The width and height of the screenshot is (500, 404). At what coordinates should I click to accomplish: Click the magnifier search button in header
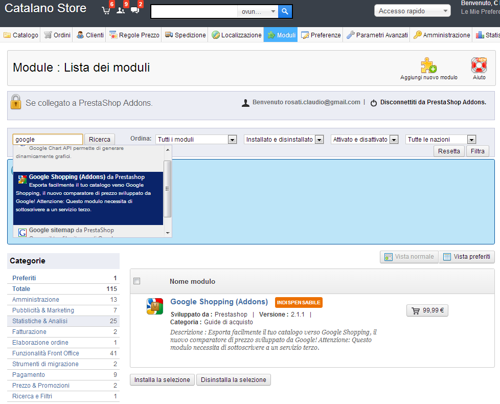coord(285,11)
